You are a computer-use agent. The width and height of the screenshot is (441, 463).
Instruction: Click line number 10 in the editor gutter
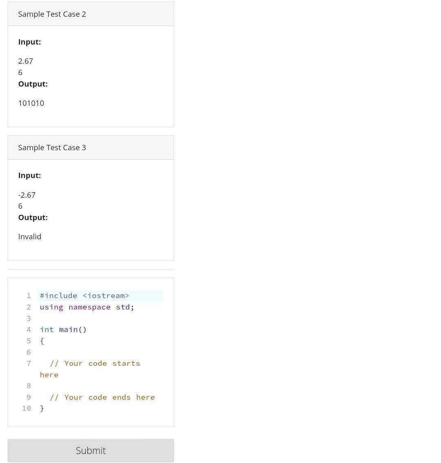coord(26,408)
